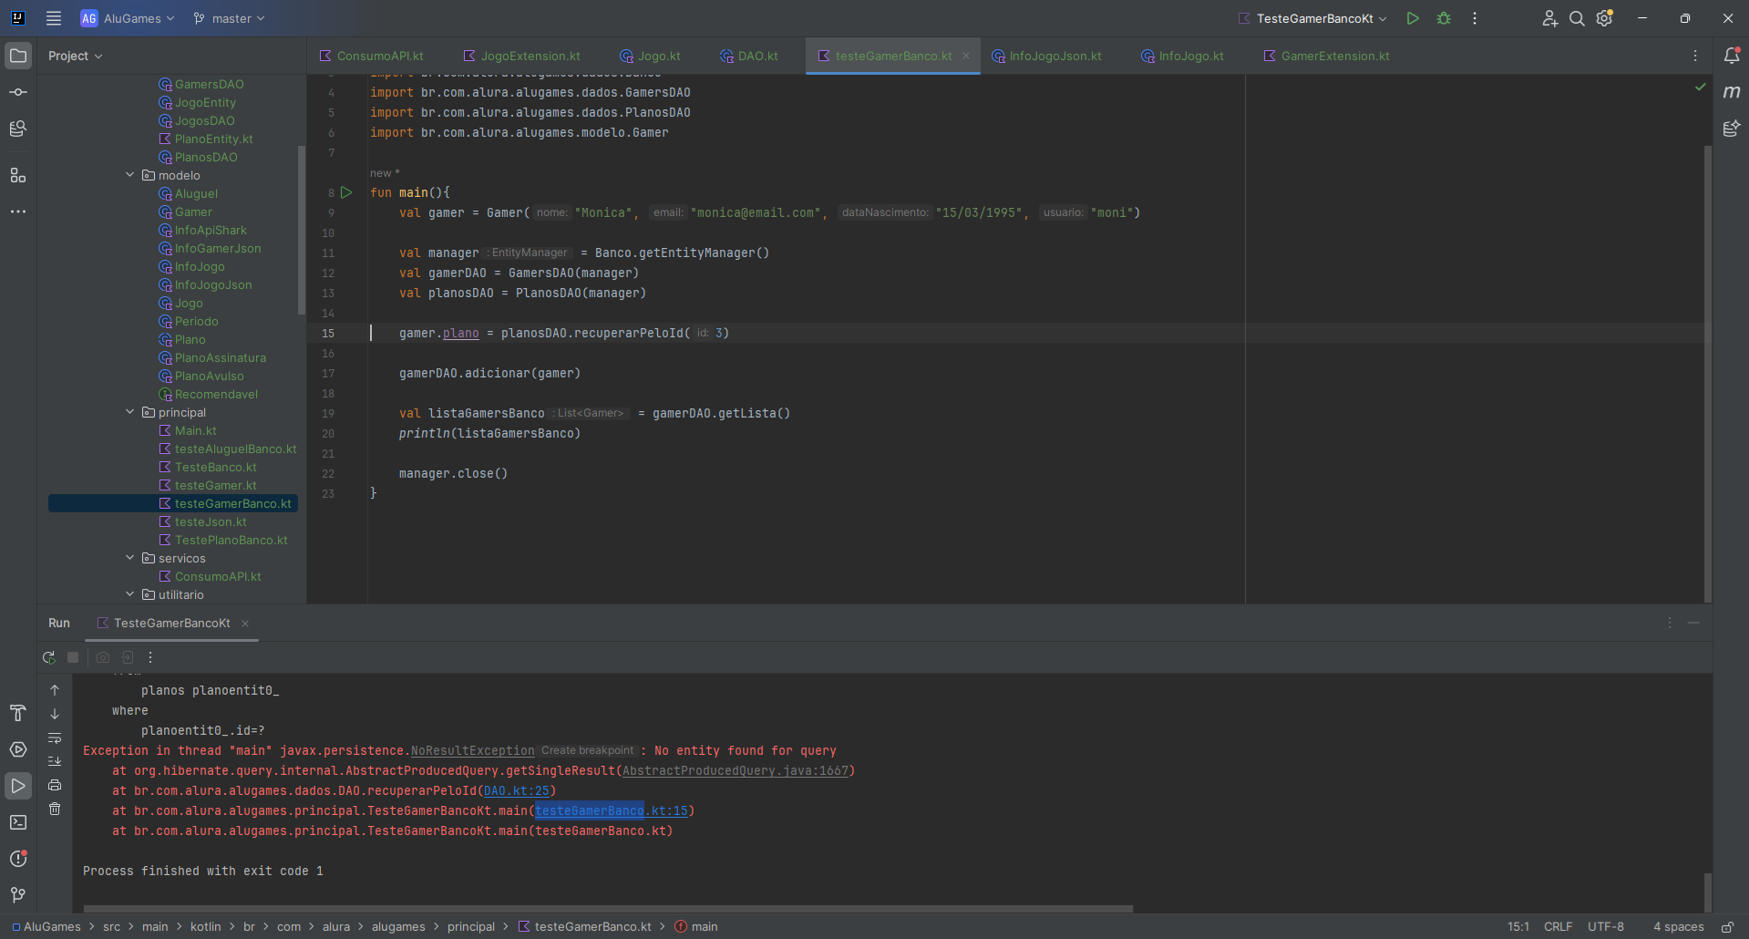Viewport: 1749px width, 939px height.
Task: Open AbstractProducedQuery.java:1667 link
Action: point(736,770)
